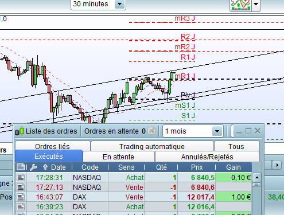Sort orders by the Prix column
The width and height of the screenshot is (284, 215).
[197, 167]
